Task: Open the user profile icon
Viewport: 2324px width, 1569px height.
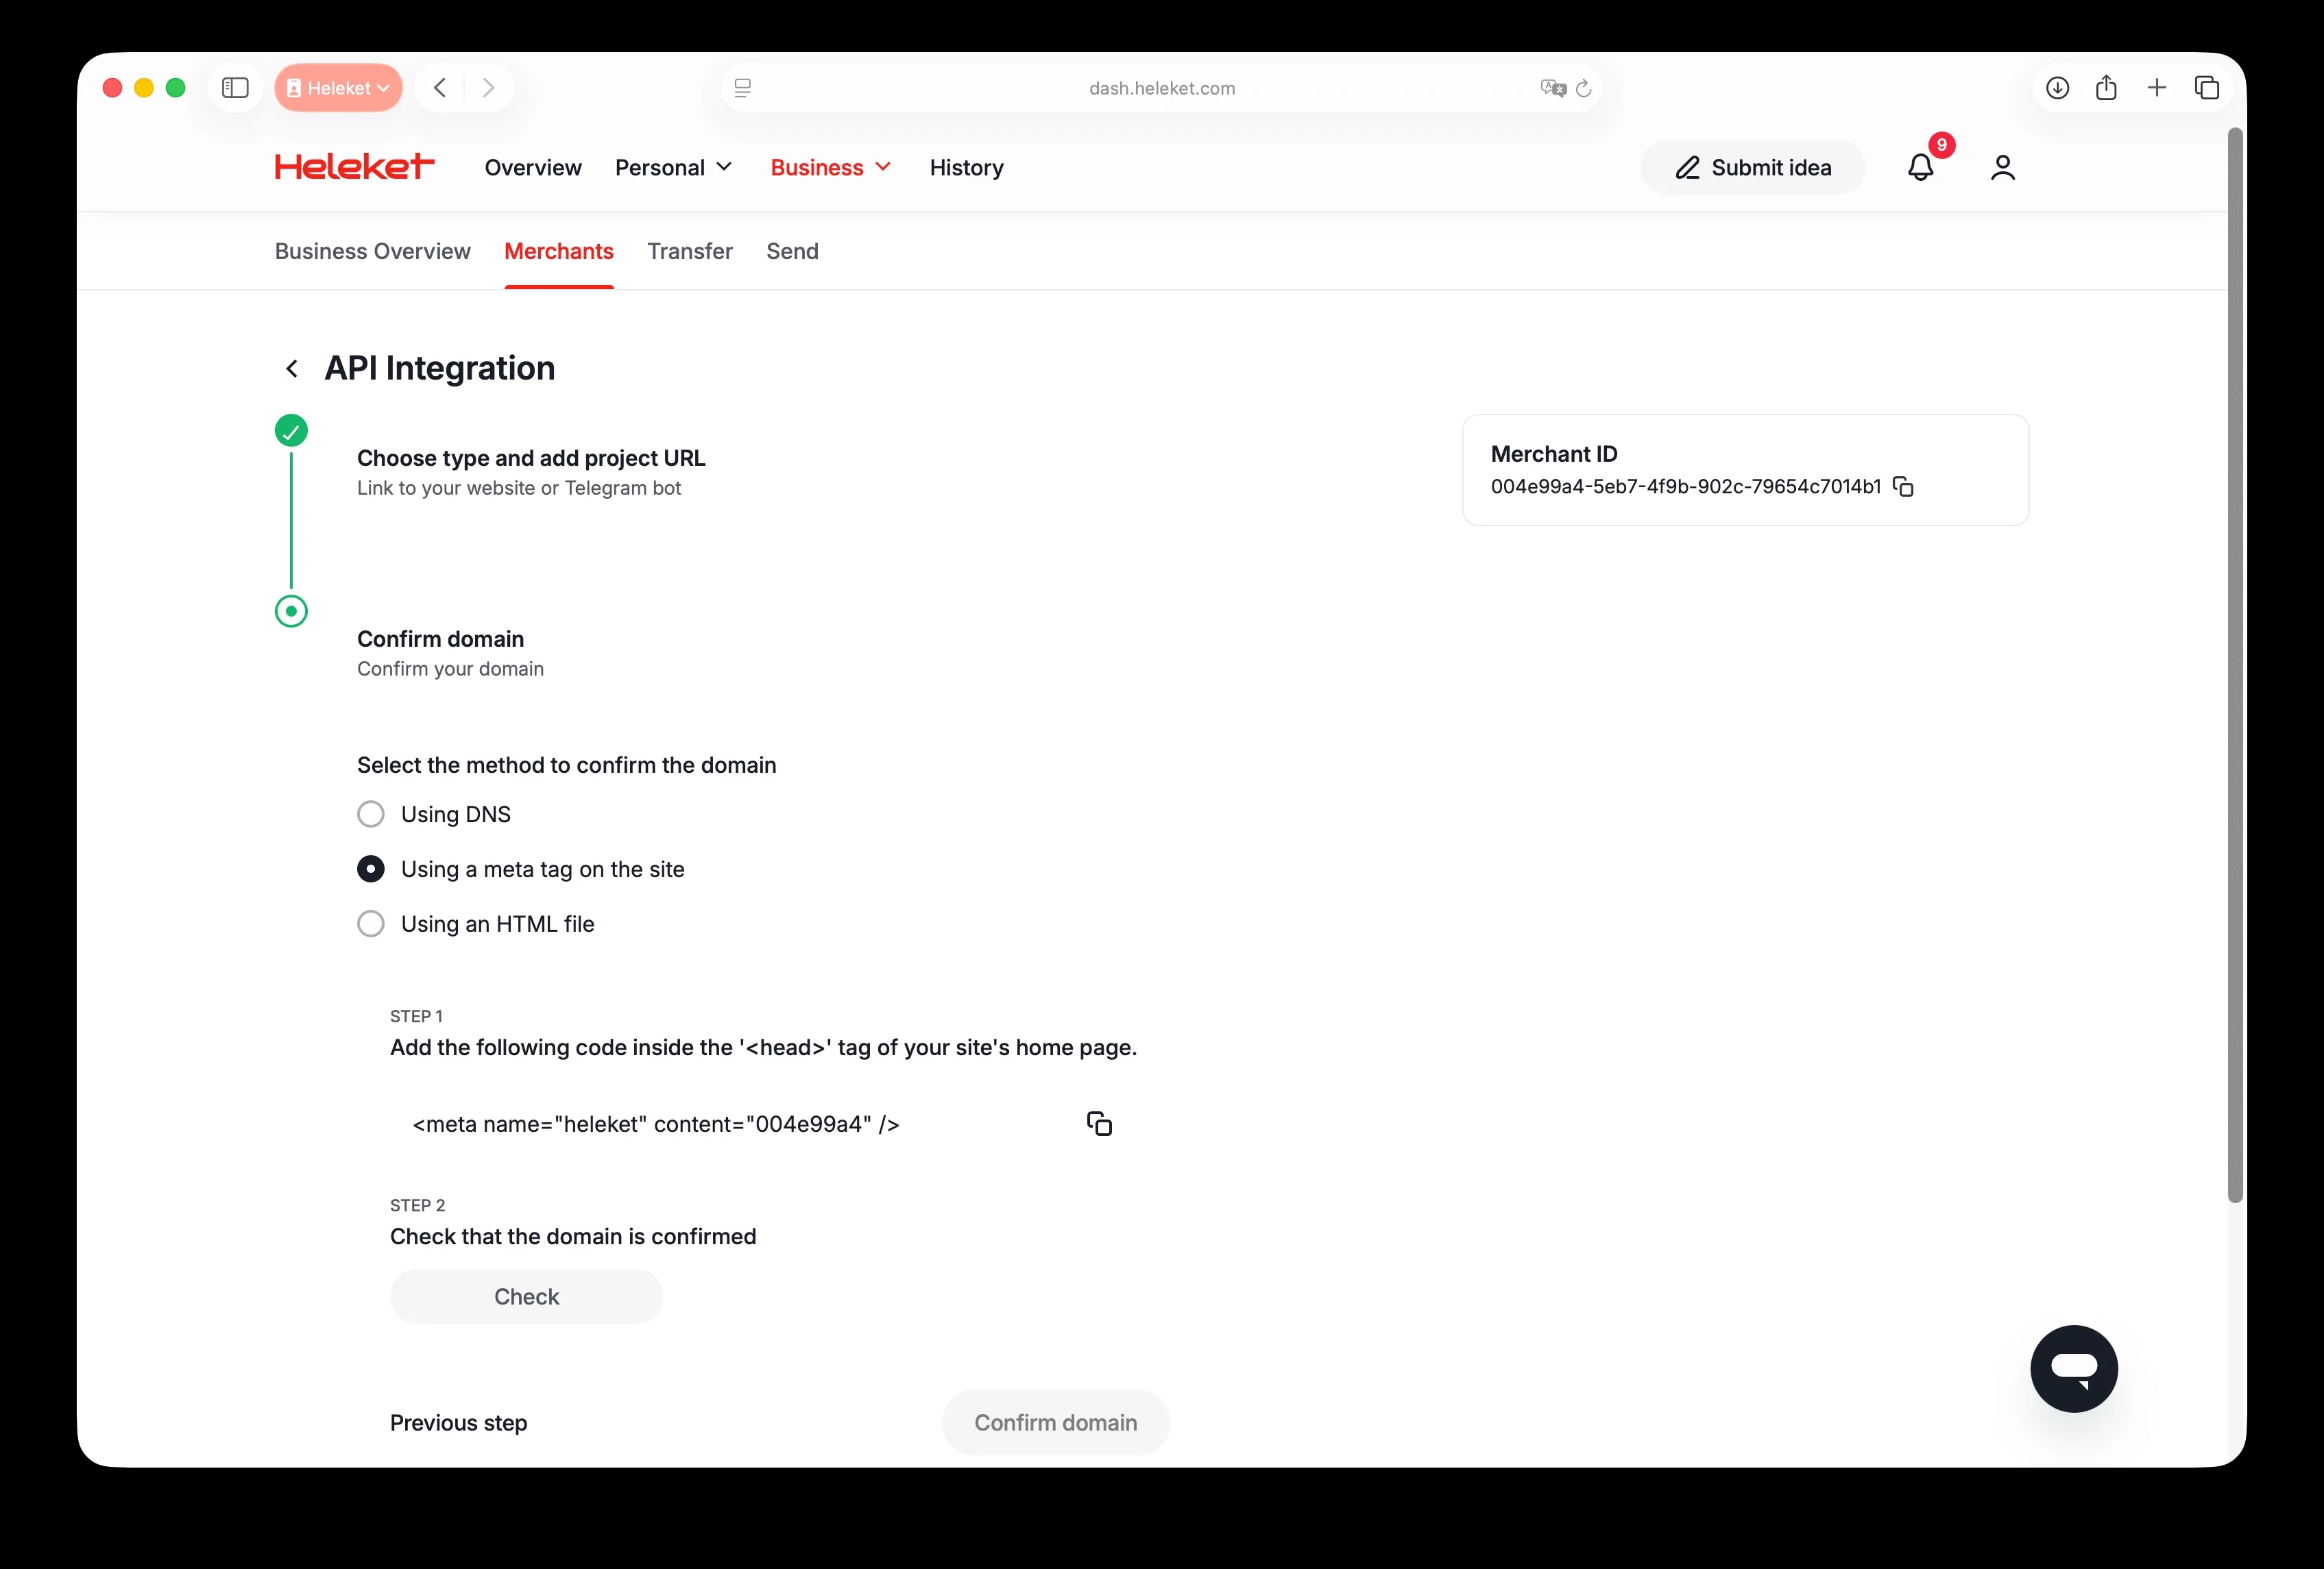Action: 2002,167
